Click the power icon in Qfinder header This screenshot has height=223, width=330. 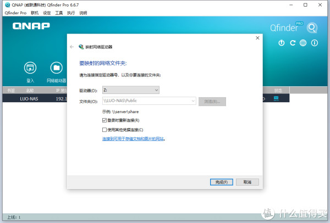281,43
